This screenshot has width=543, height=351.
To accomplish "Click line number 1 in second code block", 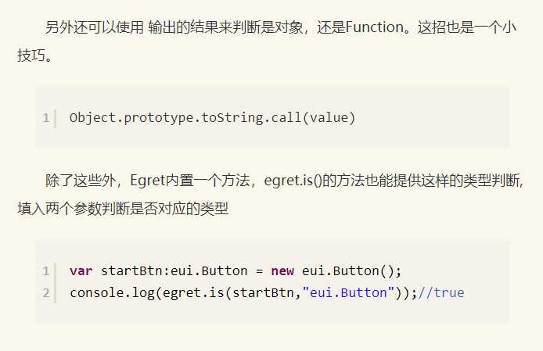I will (x=45, y=270).
